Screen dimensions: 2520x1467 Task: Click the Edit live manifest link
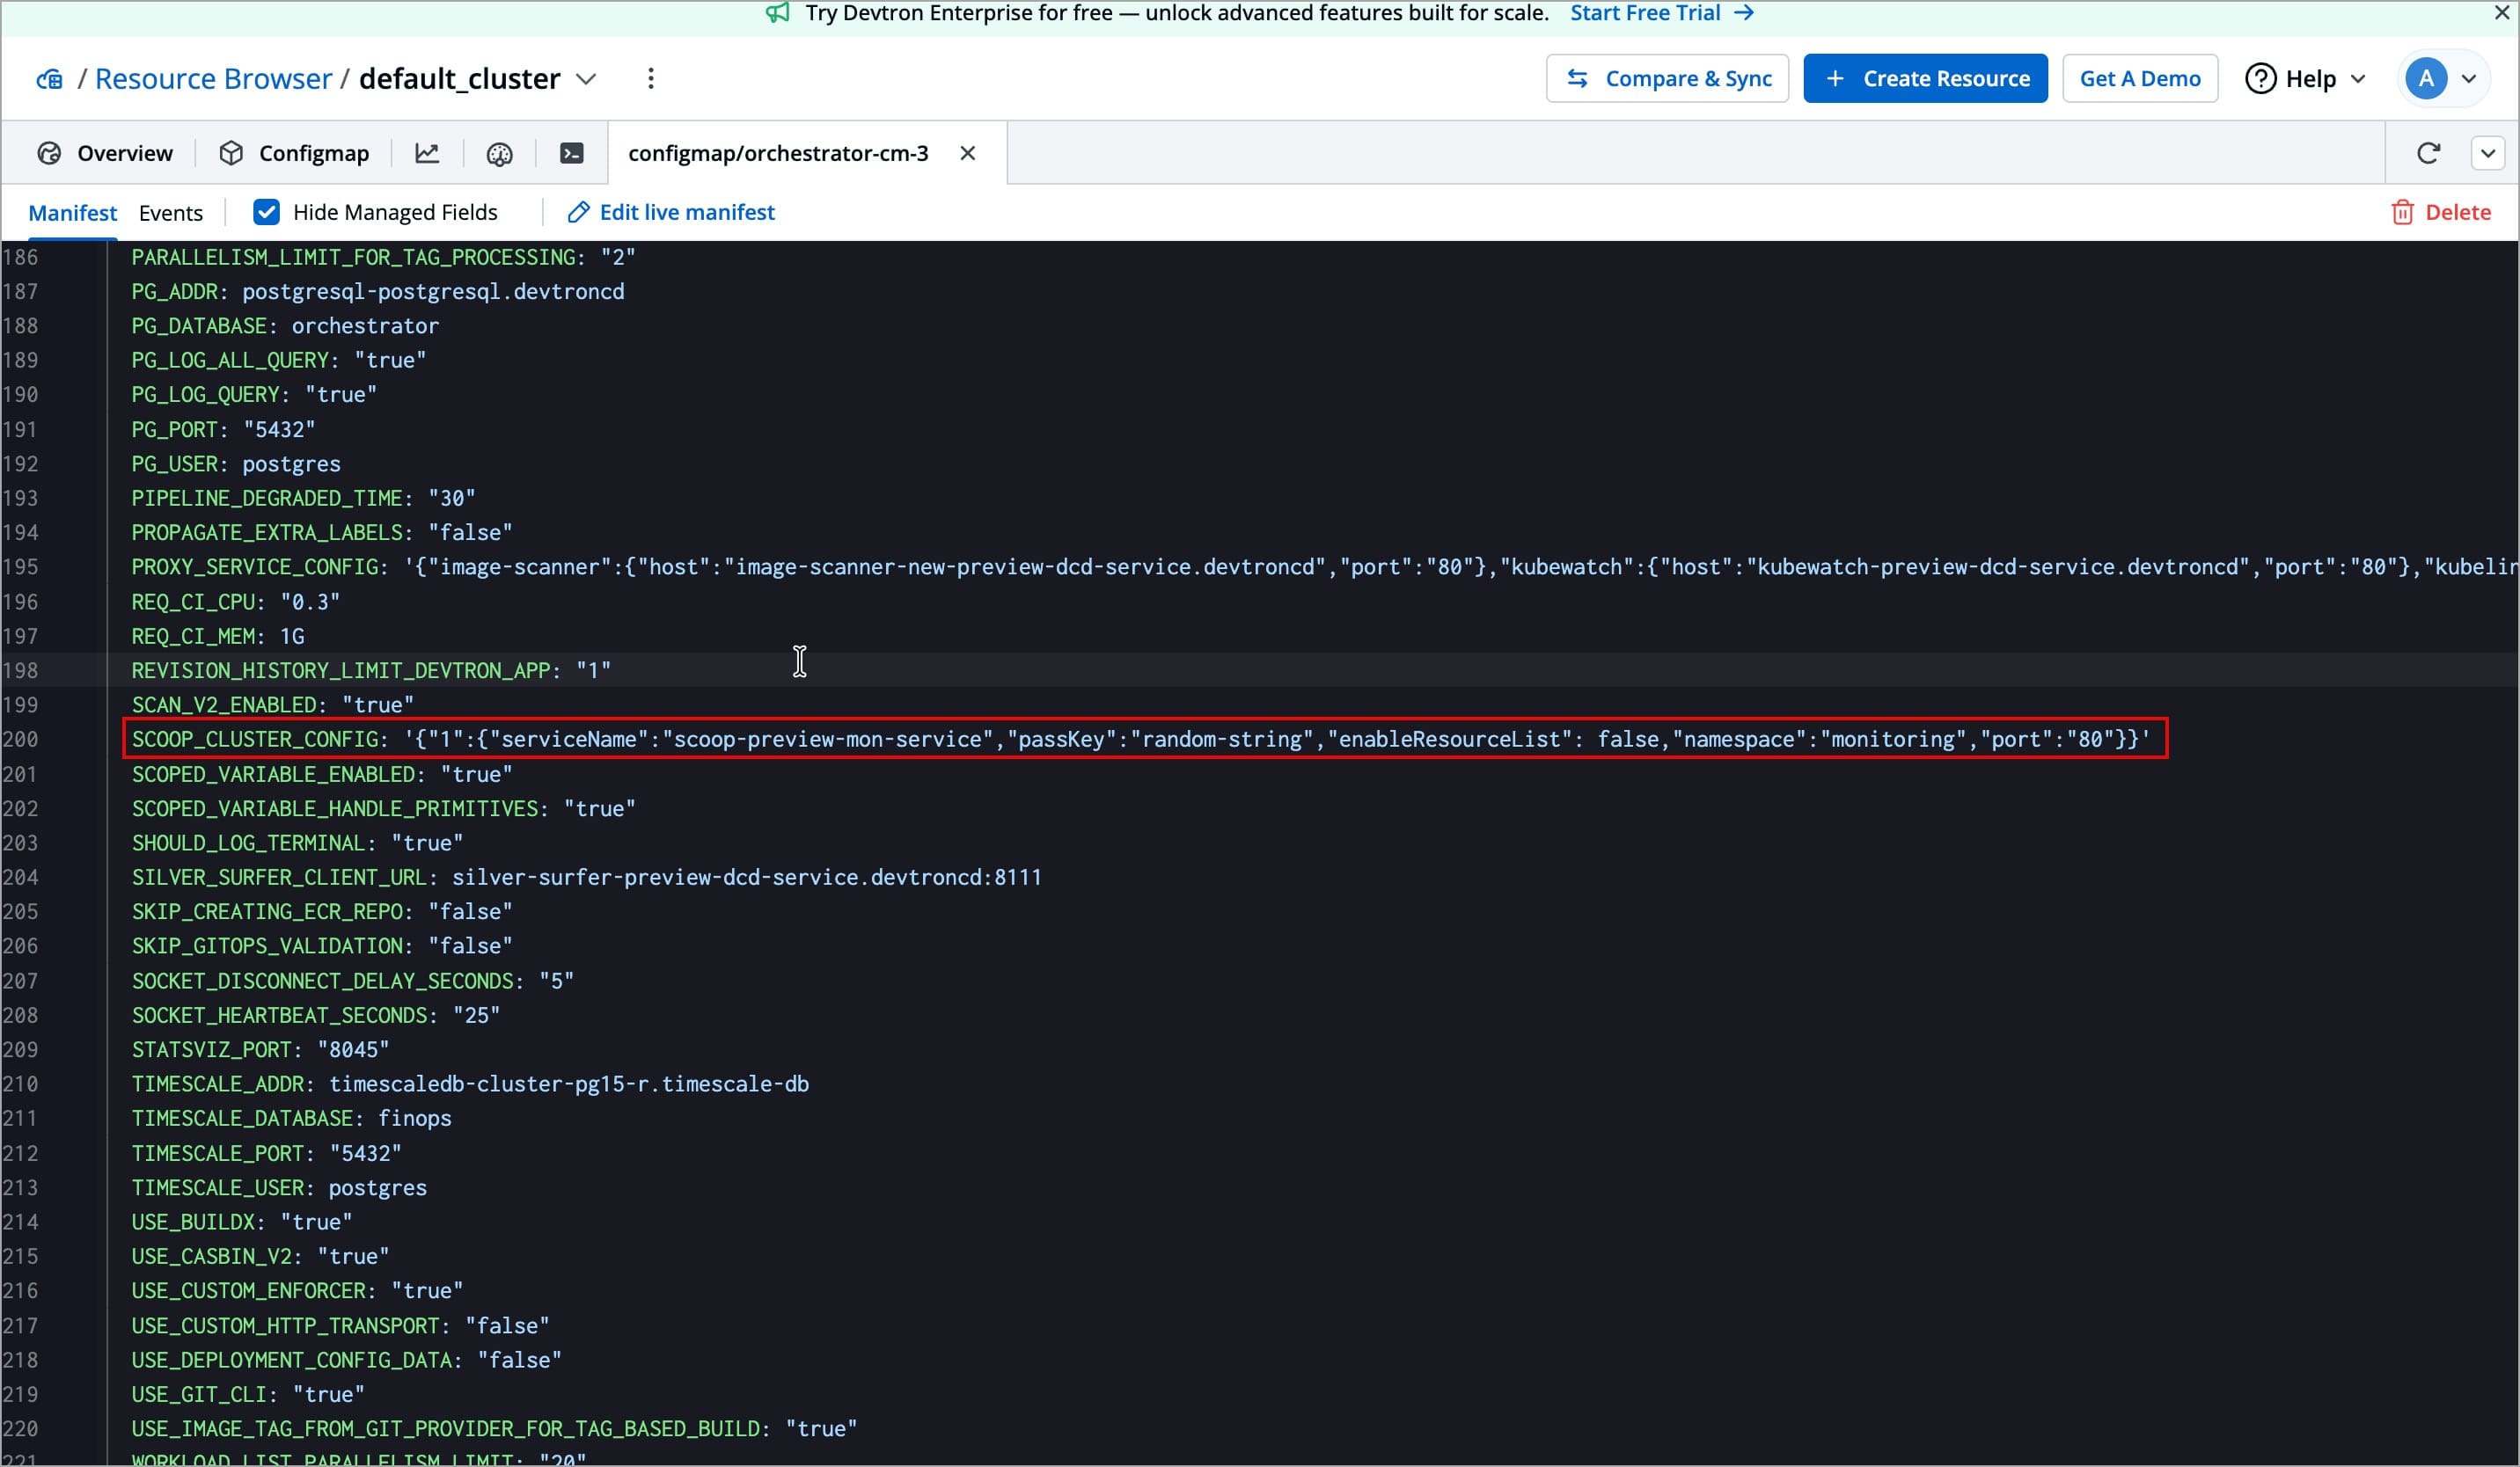click(x=672, y=212)
